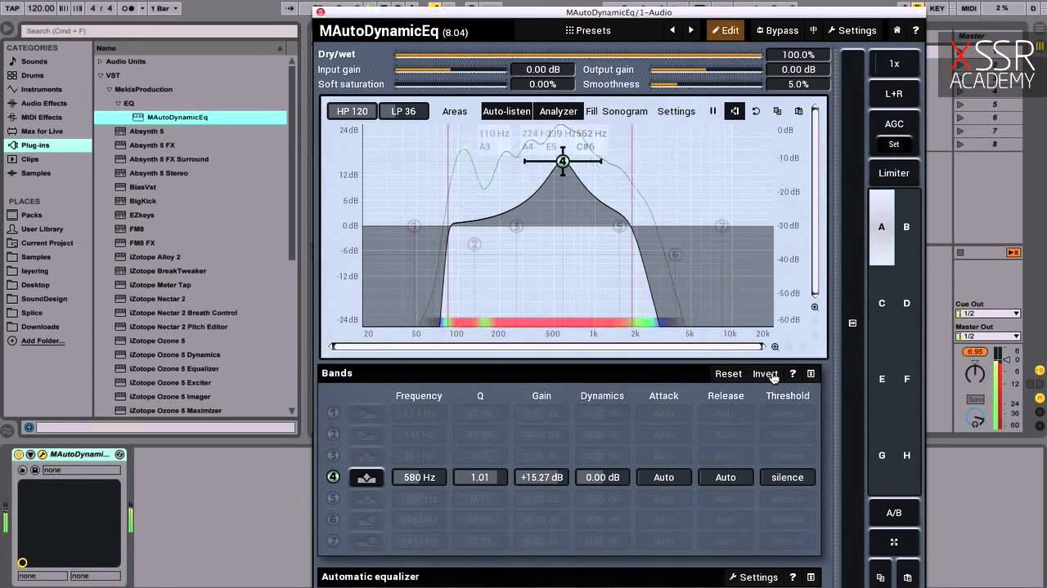Click the zoom magnifier beside horizontal graph scrollbar
This screenshot has width=1047, height=588.
click(775, 346)
